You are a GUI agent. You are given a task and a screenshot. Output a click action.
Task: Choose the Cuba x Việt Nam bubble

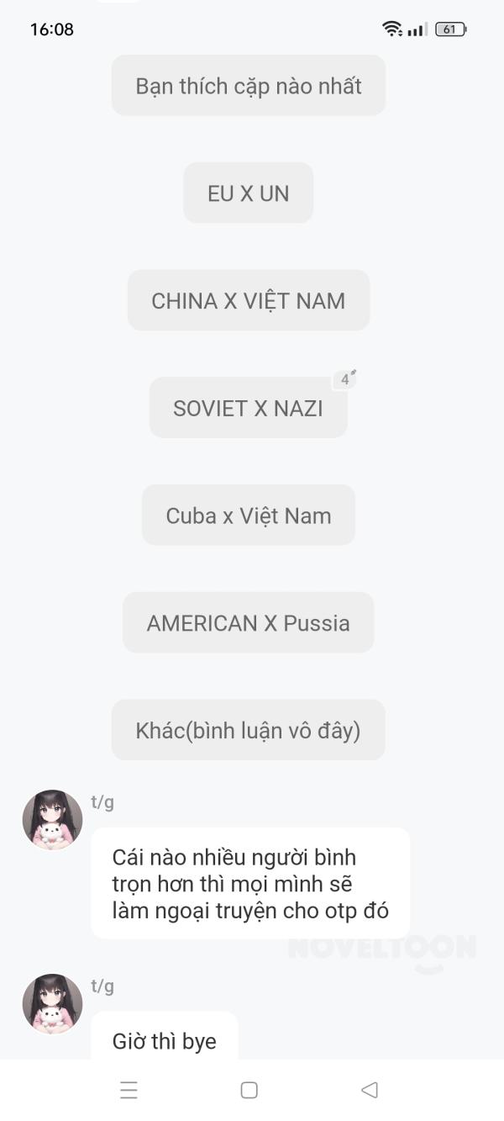coord(249,516)
